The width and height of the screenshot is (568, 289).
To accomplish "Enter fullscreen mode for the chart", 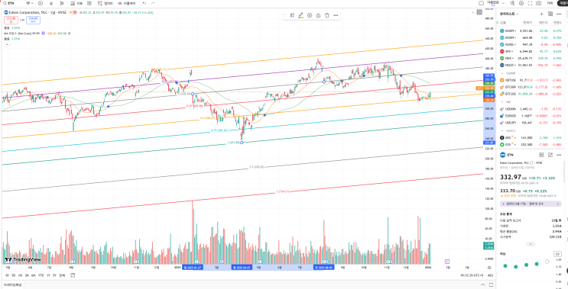I will [530, 3].
